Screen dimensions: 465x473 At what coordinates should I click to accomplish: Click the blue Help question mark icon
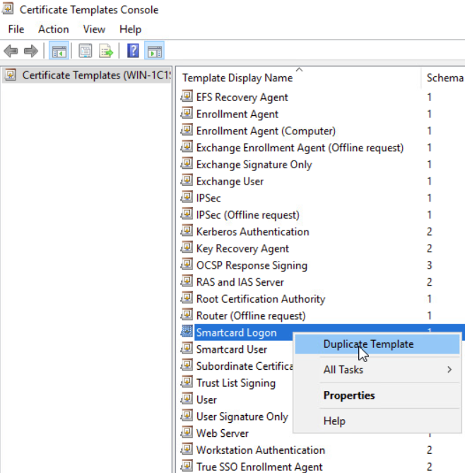[133, 50]
